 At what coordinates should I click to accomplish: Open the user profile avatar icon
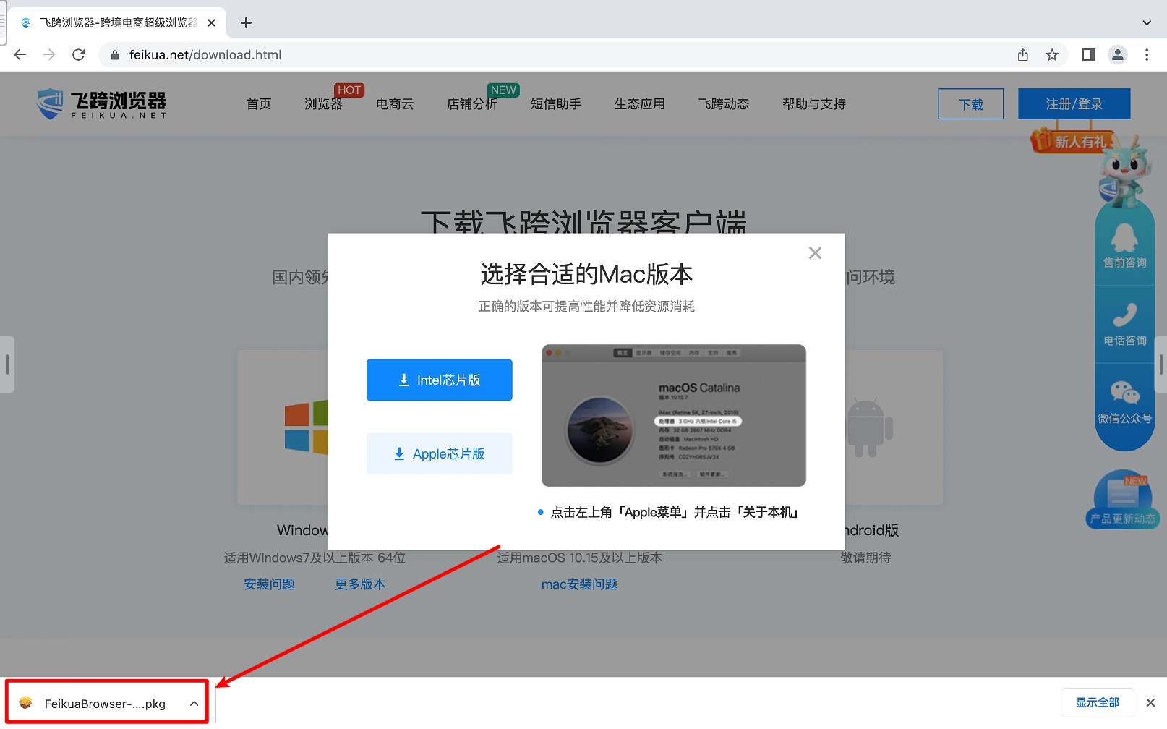tap(1118, 55)
